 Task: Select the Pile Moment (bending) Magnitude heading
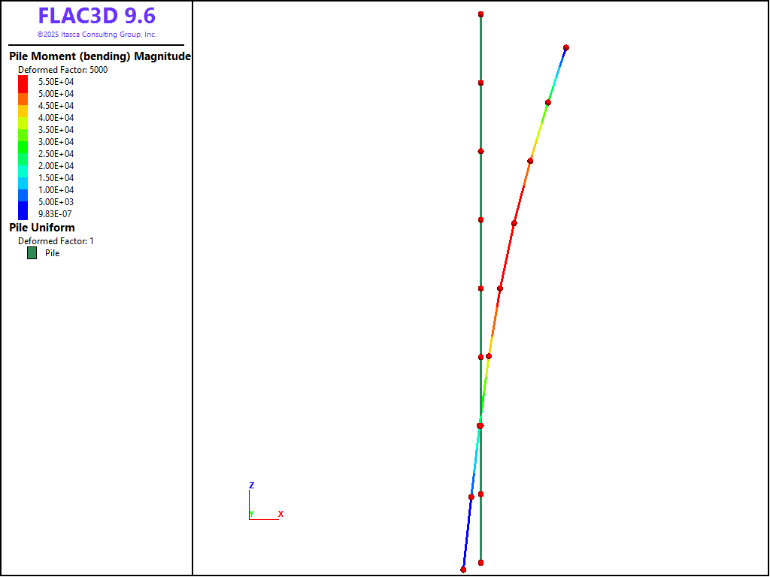99,56
